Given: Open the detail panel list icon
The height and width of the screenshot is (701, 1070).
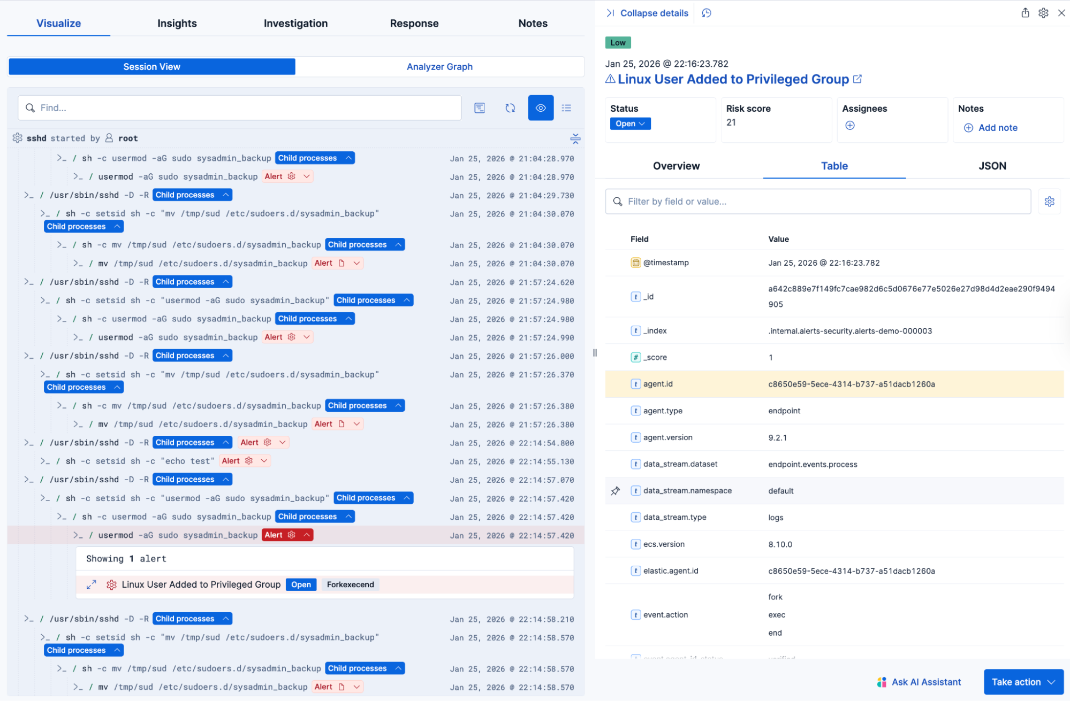Looking at the screenshot, I should (566, 108).
